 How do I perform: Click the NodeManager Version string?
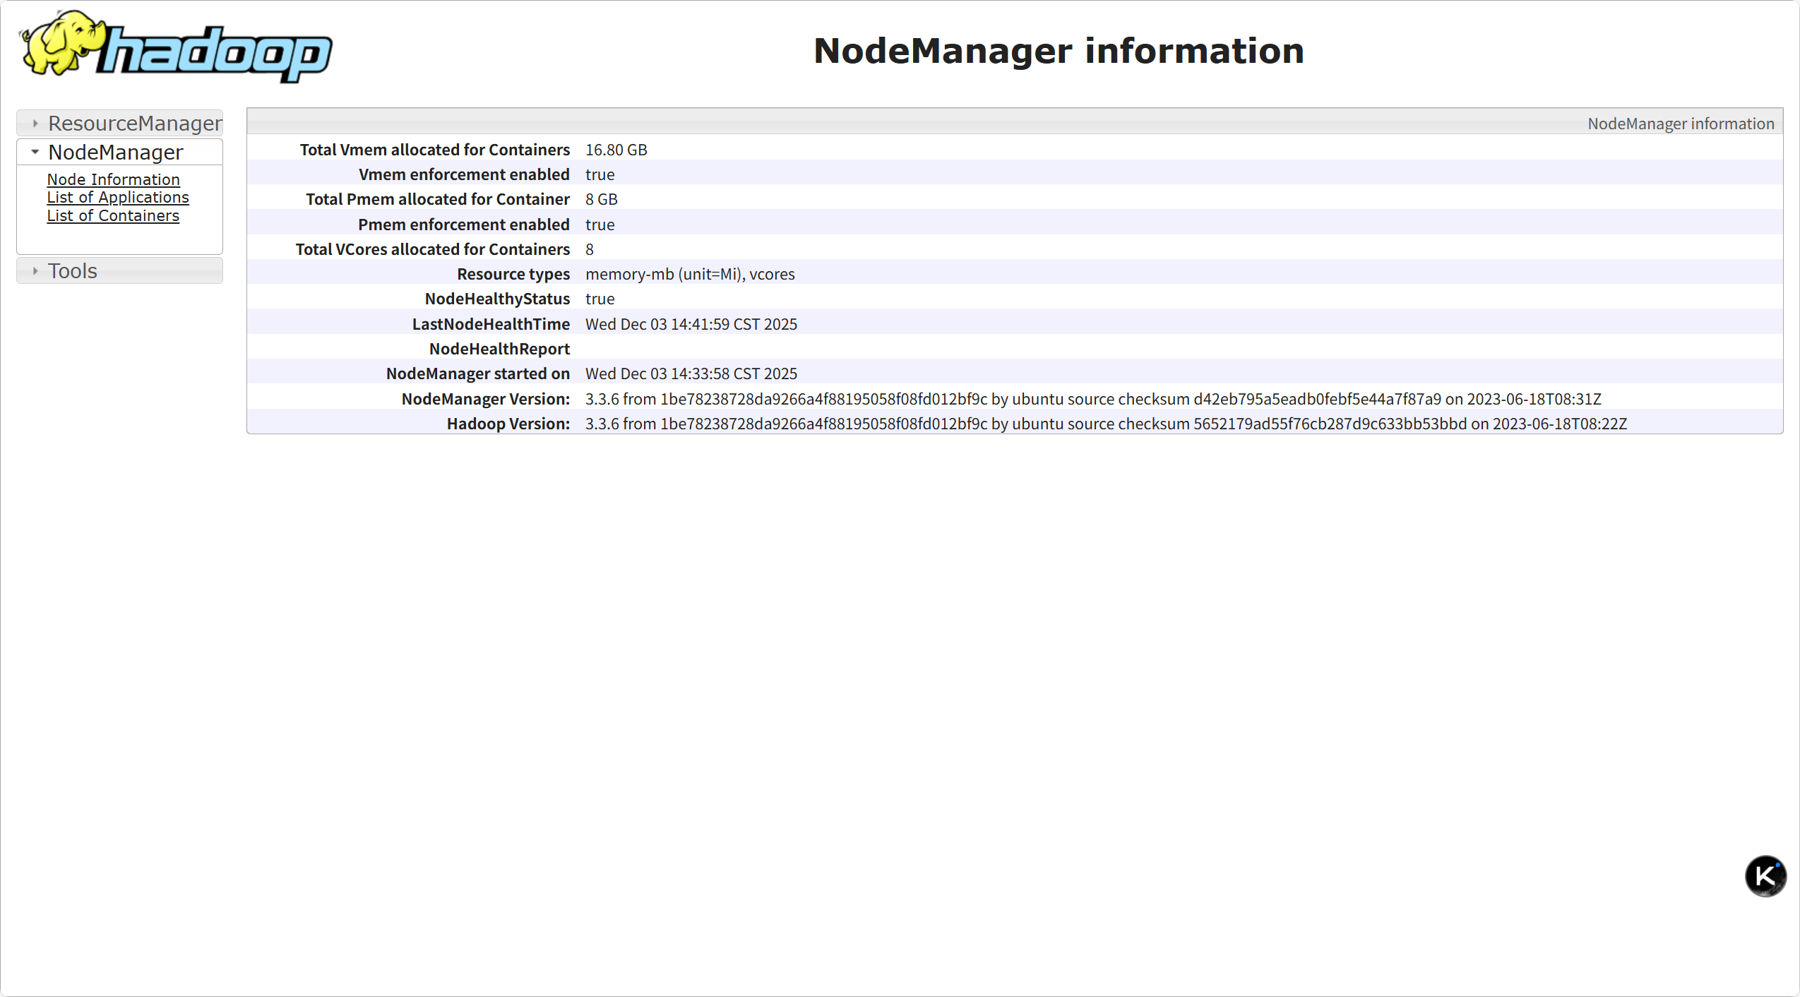(1092, 399)
